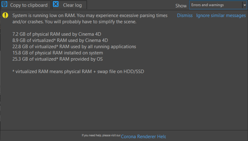Viewport: 248px width, 141px height.
Task: Click the 25.3 GB provided by OS line
Action: pos(58,59)
